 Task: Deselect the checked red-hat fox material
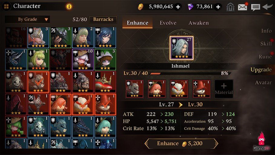point(105,105)
